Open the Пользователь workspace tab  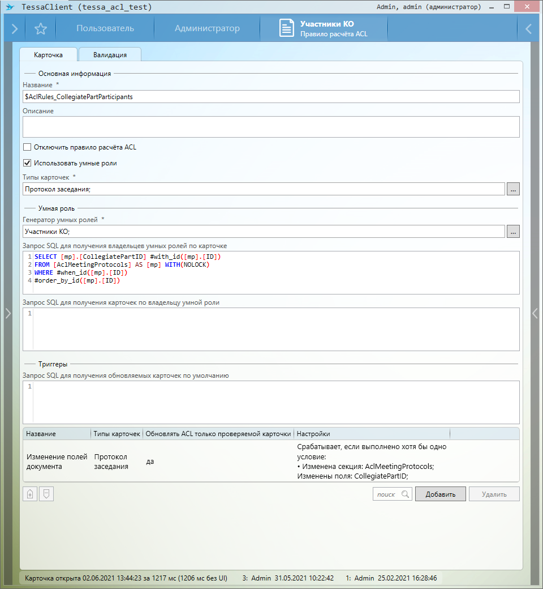click(105, 29)
